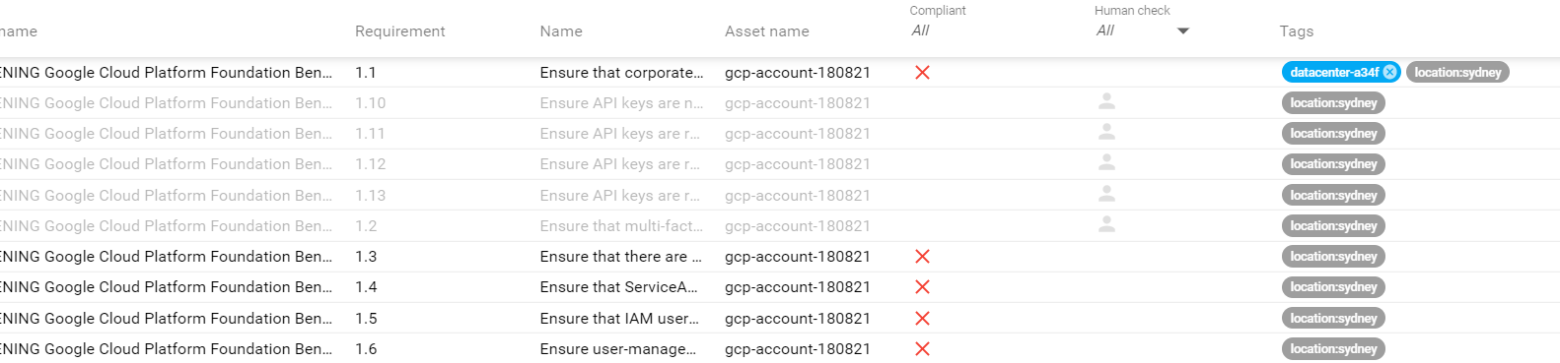Click 'Ensure that ServiceA...' name cell
The image size is (1560, 363).
[x=619, y=286]
